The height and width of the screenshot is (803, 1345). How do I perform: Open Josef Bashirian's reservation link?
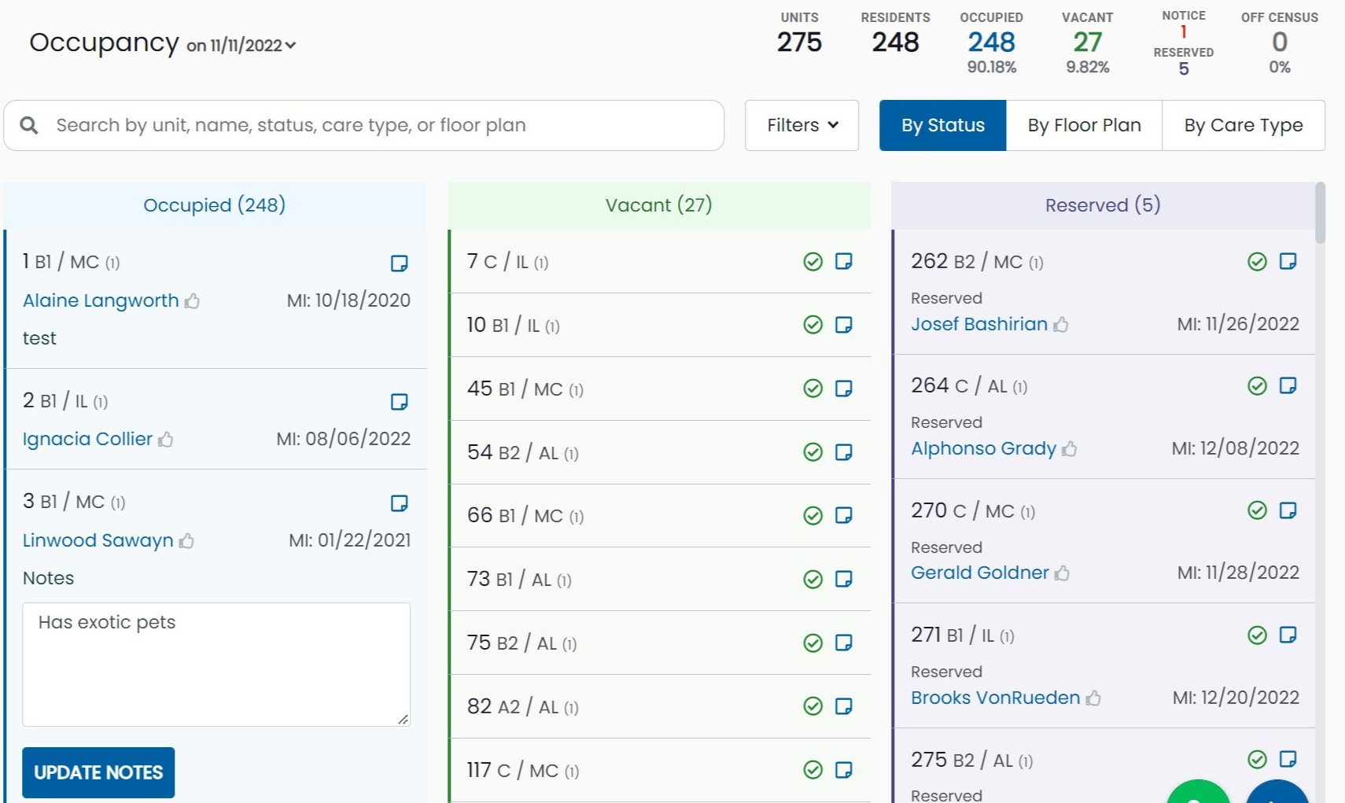point(979,324)
